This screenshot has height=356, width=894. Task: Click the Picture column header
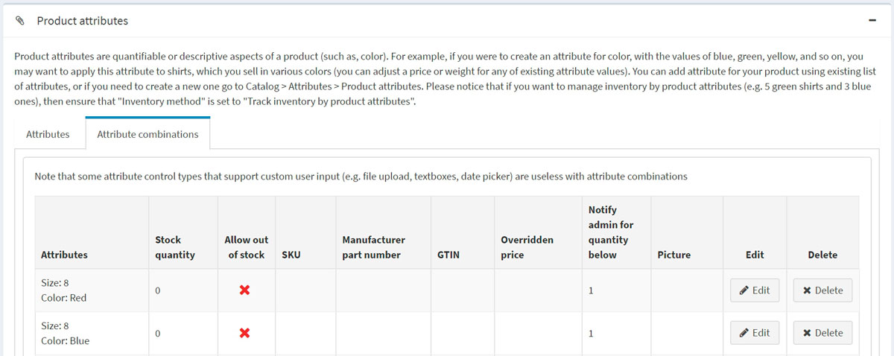pos(674,255)
